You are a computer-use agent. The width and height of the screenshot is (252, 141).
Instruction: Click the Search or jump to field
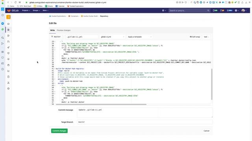pyautogui.click(x=189, y=11)
